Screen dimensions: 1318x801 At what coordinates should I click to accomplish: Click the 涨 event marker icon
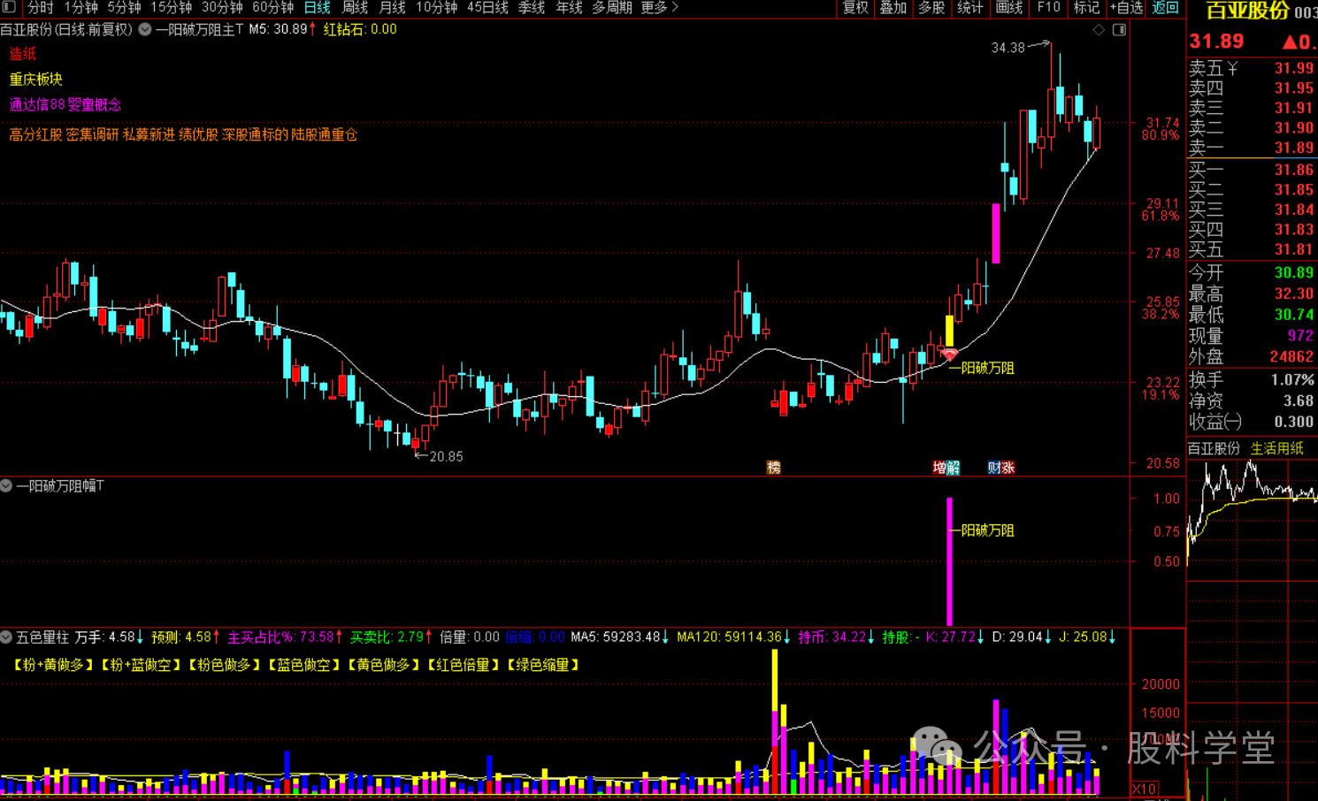pos(1008,468)
